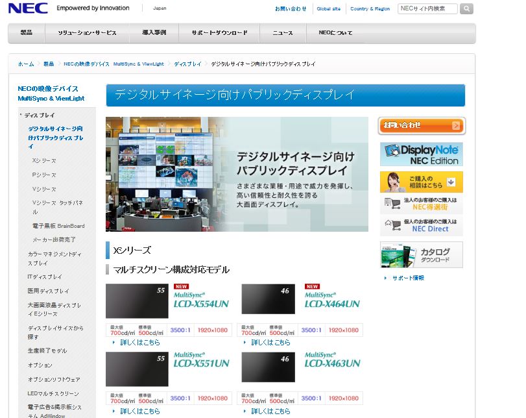Viewport: 526px width, 418px height.
Task: Click the NECの映像デバイス breadcrumb link
Action: point(86,64)
